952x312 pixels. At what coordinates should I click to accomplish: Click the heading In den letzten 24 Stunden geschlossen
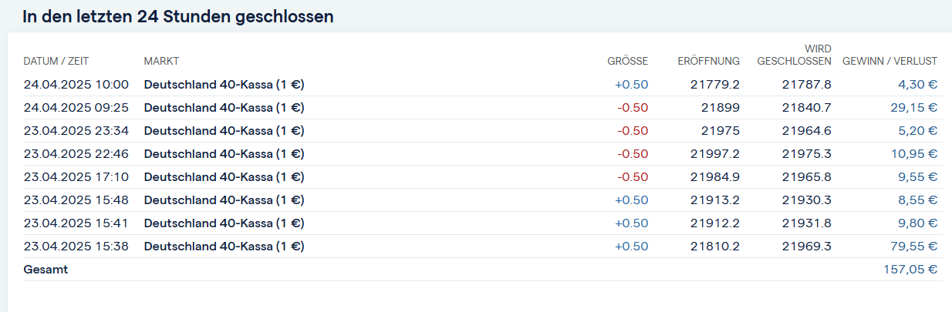(178, 16)
